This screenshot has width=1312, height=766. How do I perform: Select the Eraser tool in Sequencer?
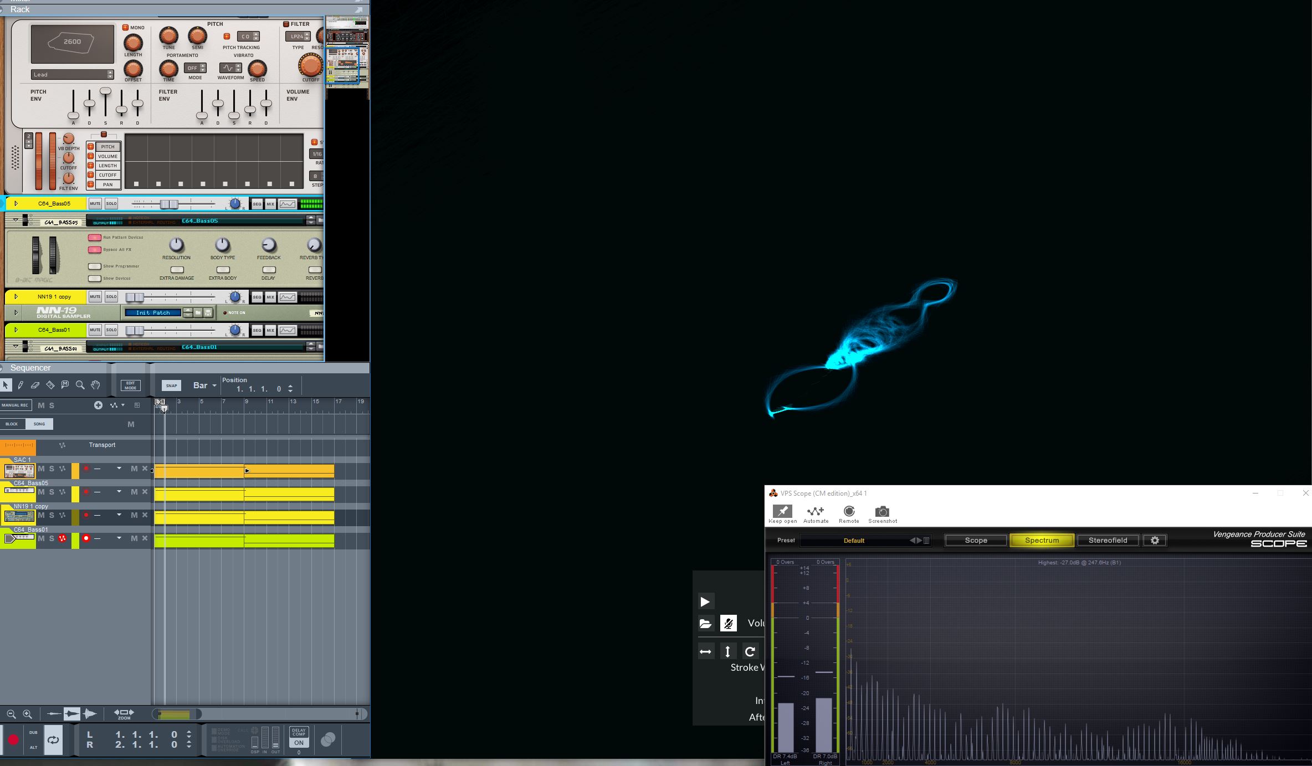[35, 385]
